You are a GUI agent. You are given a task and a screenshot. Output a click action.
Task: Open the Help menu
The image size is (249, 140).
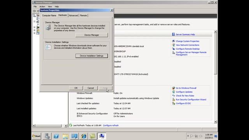click(x=57, y=7)
